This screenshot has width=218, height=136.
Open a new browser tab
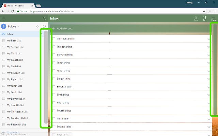(x=38, y=6)
